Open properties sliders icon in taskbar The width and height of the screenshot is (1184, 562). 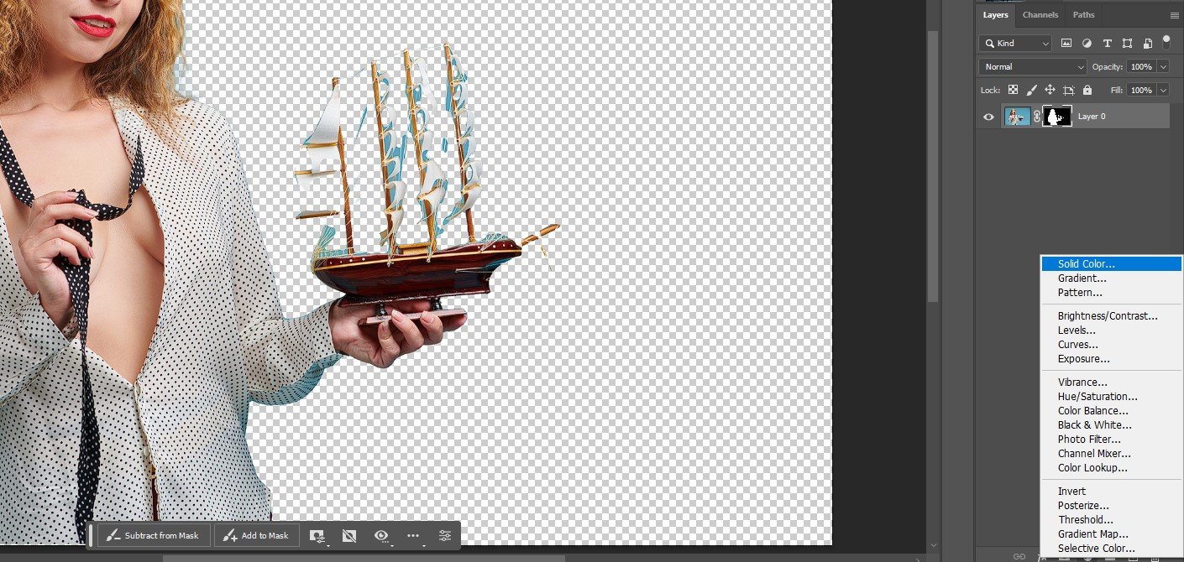coord(445,535)
